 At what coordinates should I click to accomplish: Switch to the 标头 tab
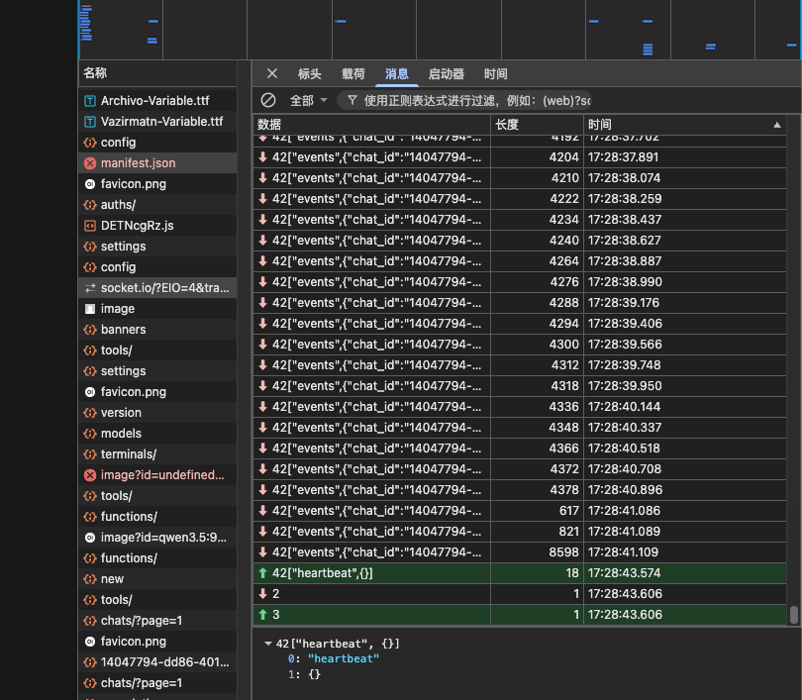pos(310,73)
